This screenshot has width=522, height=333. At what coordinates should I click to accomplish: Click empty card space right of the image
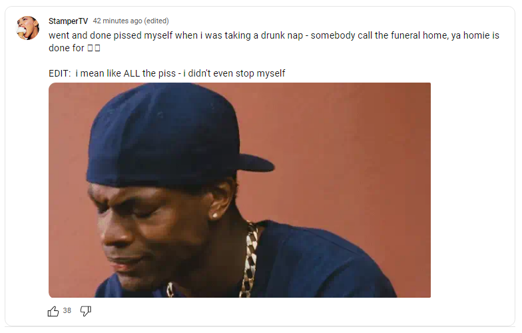[x=473, y=190]
